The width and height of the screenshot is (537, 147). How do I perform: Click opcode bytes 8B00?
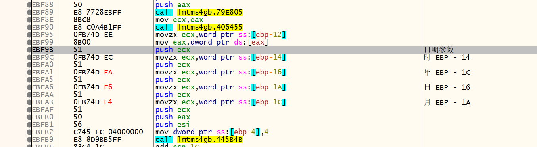click(82, 42)
